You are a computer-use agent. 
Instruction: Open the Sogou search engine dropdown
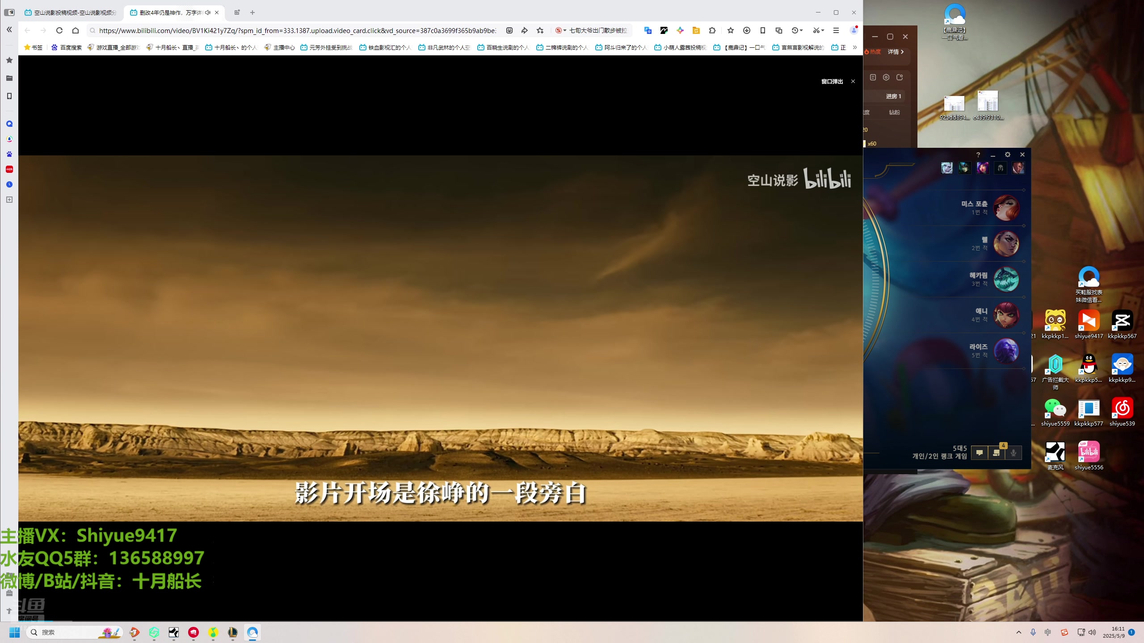[561, 30]
